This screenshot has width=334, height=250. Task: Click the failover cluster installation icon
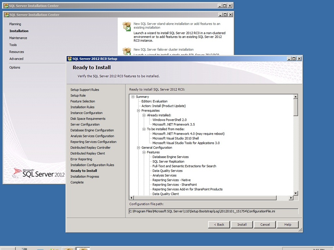tap(127, 51)
